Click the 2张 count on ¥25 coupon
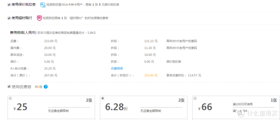Viewport: 280px width, 120px height. click(89, 100)
